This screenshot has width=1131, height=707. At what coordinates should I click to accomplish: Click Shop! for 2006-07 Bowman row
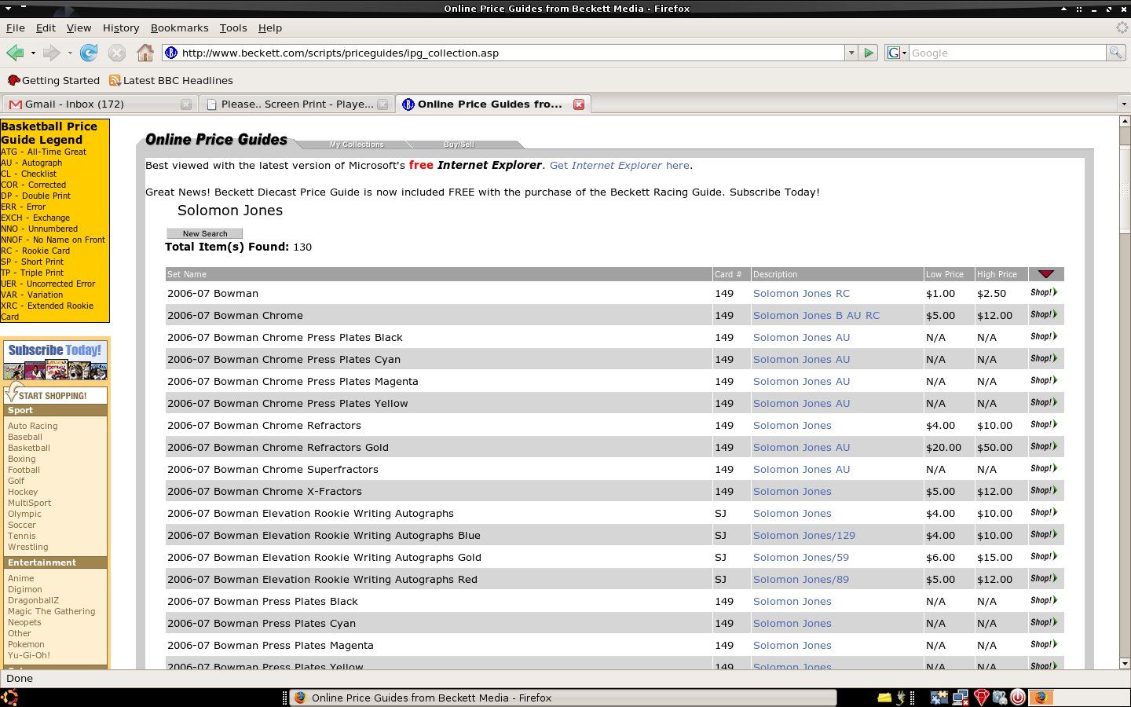coord(1044,292)
